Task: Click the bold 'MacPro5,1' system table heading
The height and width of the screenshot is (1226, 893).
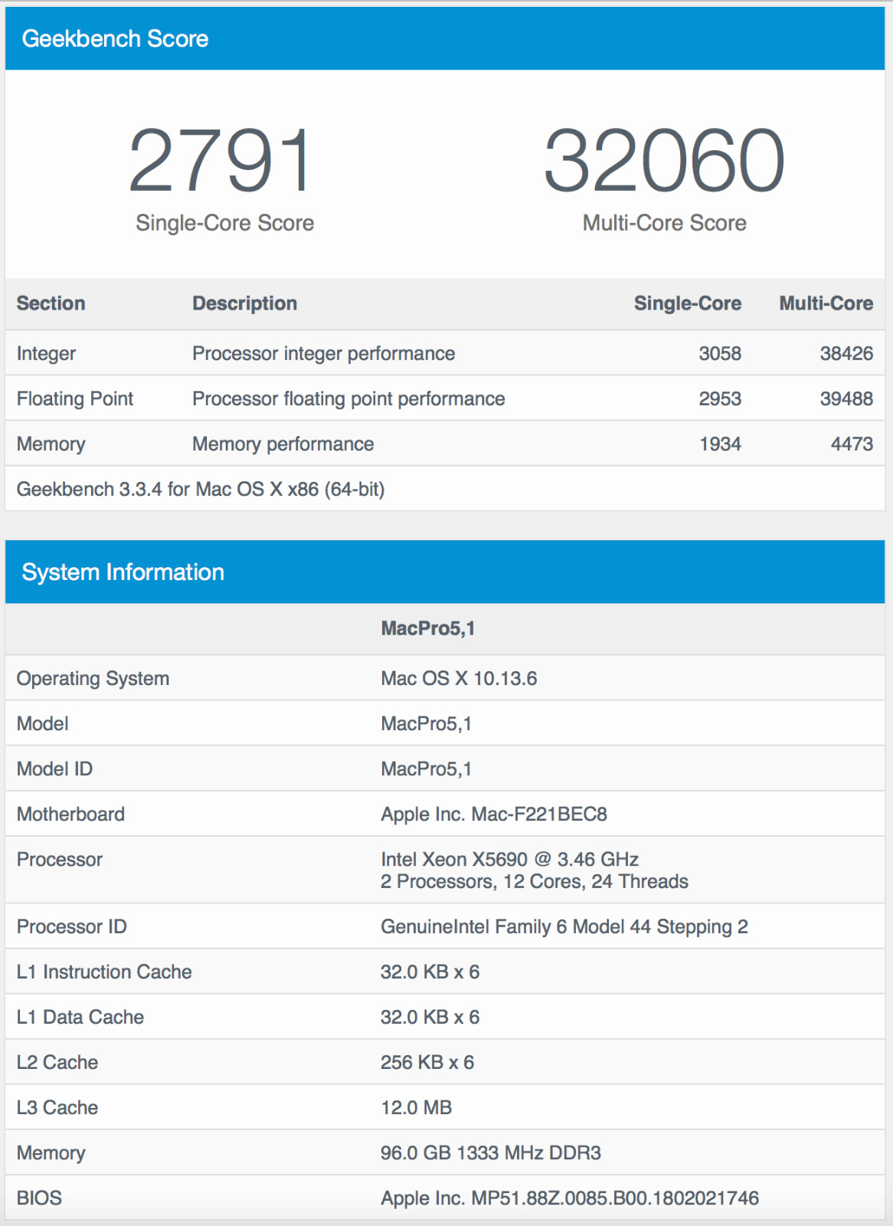Action: [428, 629]
